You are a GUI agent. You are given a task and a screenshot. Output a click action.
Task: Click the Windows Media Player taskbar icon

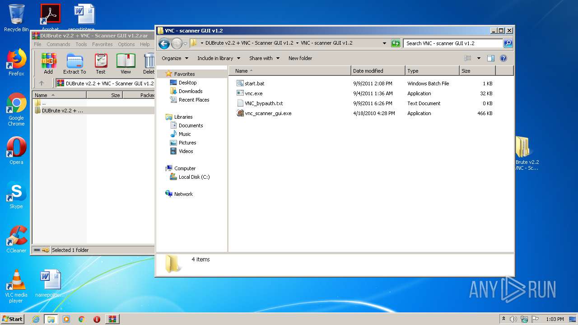[66, 319]
